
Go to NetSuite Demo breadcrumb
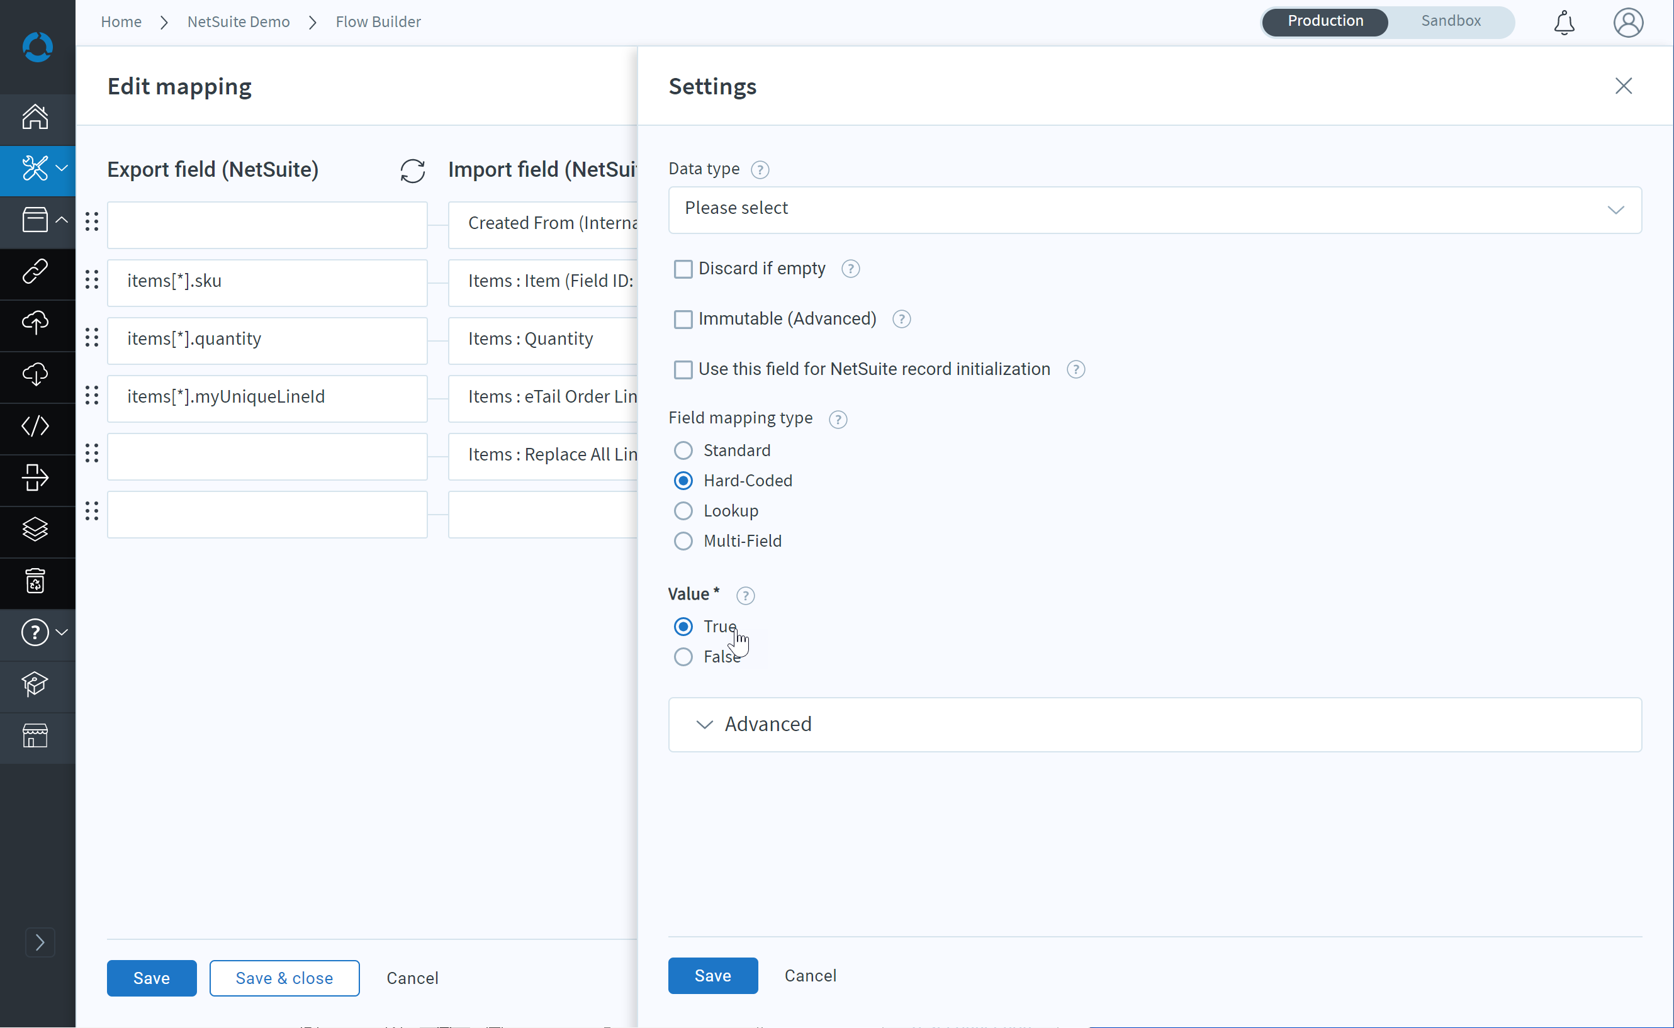(238, 22)
